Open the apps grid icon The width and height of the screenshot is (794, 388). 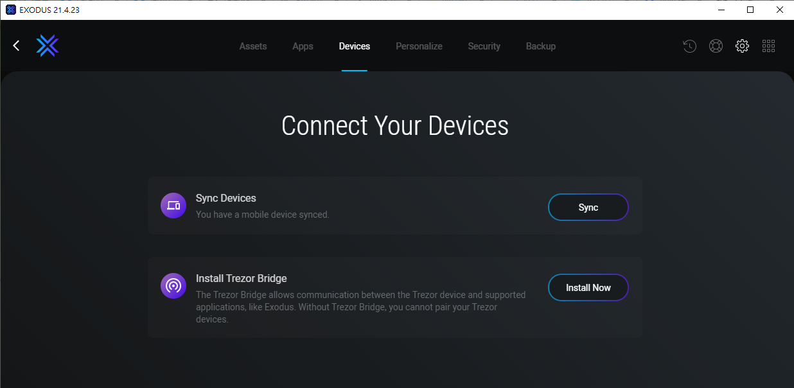click(x=768, y=46)
